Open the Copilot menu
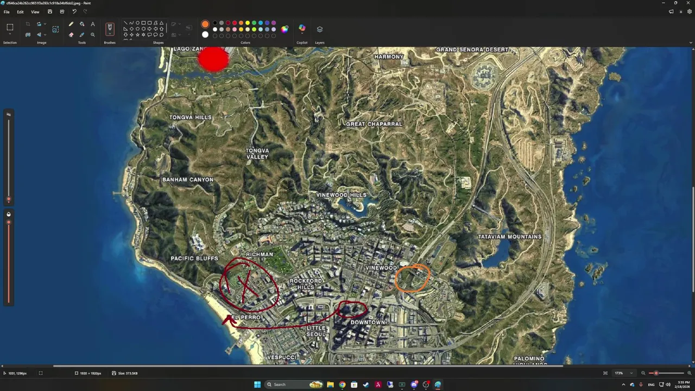The height and width of the screenshot is (391, 695). pos(302,29)
